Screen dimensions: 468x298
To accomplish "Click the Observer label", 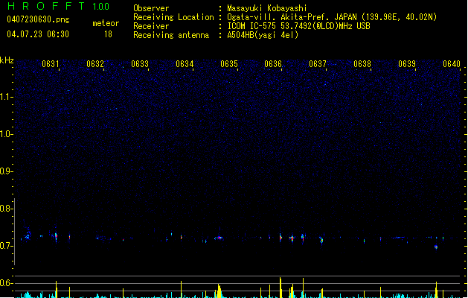I will click(151, 8).
